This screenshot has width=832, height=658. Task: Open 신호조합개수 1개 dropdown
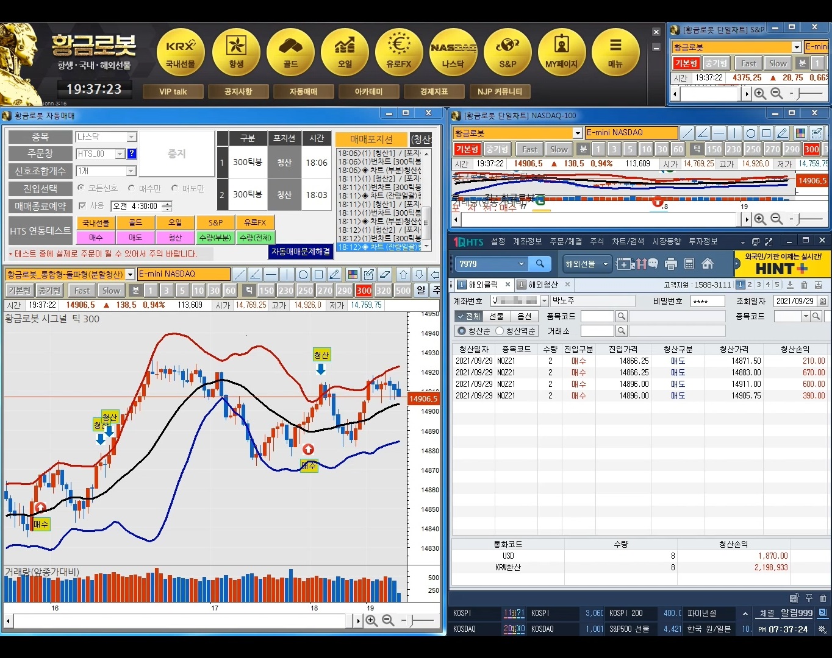click(x=131, y=171)
